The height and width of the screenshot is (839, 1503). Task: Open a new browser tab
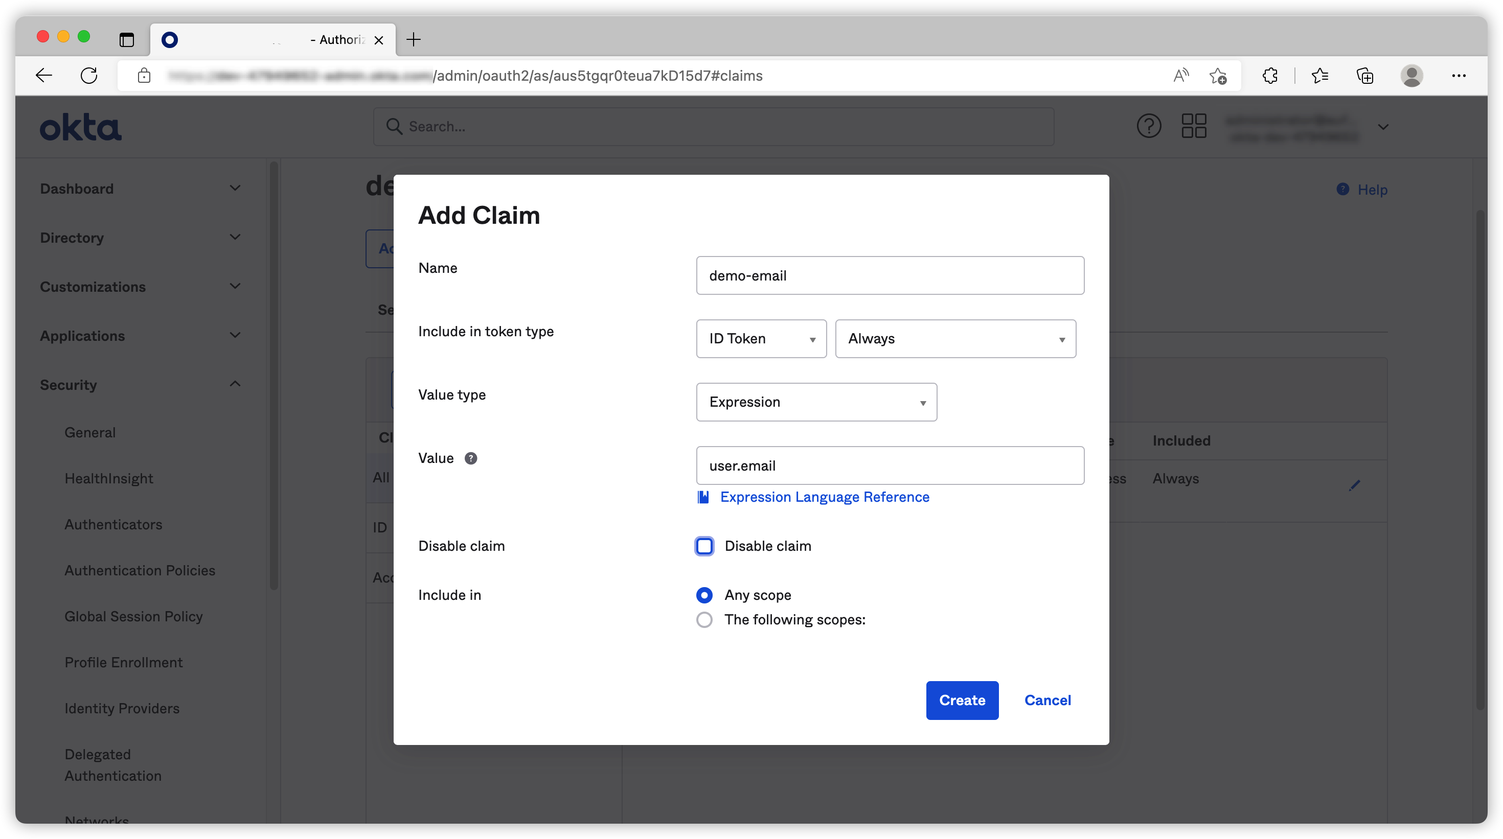(x=414, y=40)
